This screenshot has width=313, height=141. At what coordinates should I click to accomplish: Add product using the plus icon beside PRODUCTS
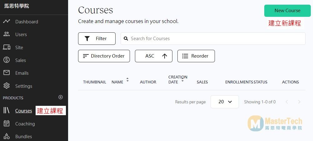61,97
